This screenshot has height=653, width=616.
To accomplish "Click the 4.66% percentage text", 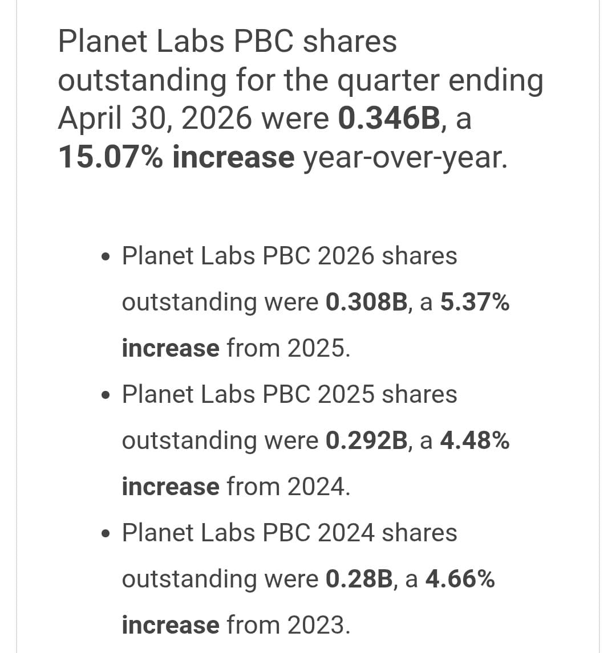I will 460,579.
